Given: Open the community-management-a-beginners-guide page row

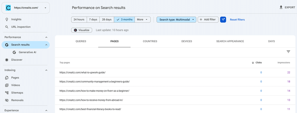Looking at the screenshot, I should click(x=175, y=82).
